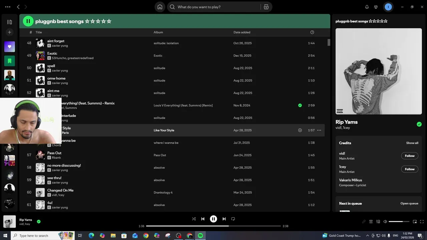
Task: Open Your Episodes green bookmark in sidebar
Action: [x=9, y=61]
